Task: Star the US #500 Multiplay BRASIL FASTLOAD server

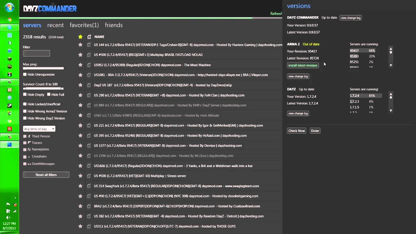Action: [80, 55]
